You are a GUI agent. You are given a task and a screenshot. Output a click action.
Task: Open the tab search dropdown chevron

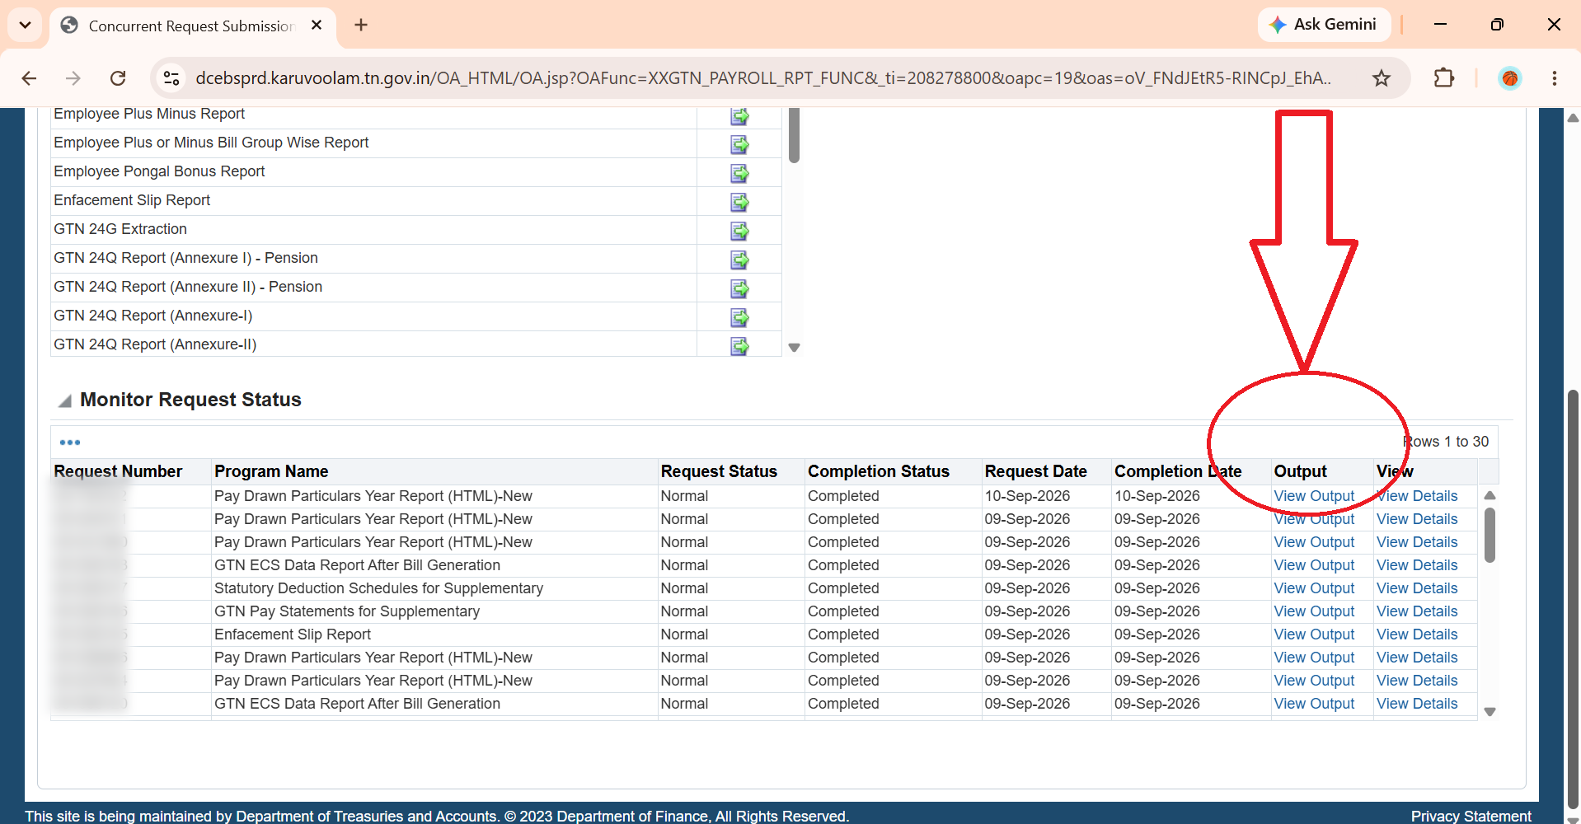click(25, 25)
